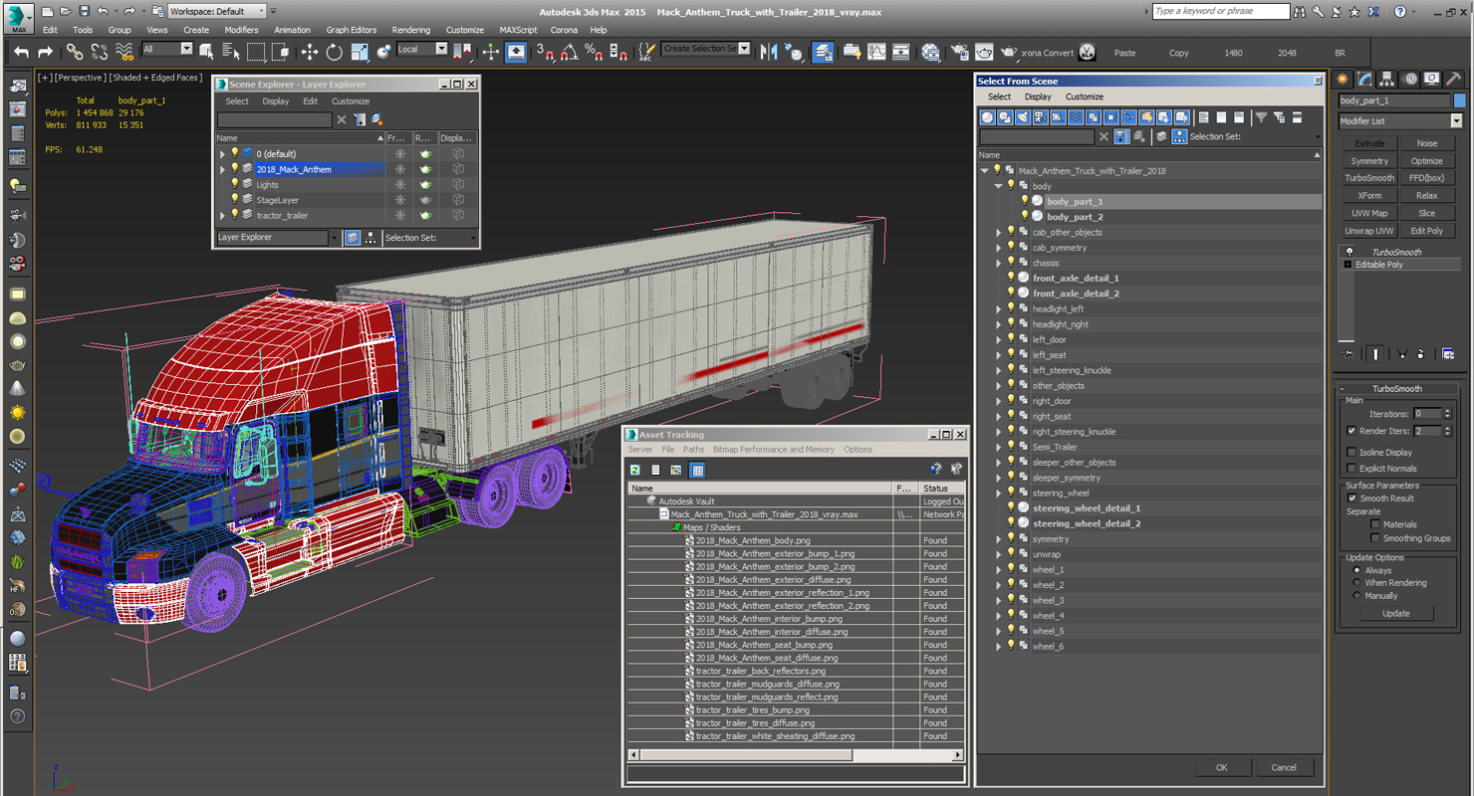Click the Undo arrow in main toolbar
Viewport: 1474px width, 796px height.
[x=21, y=52]
